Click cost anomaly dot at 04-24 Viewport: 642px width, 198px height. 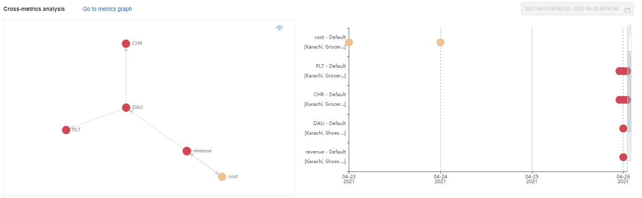click(440, 42)
